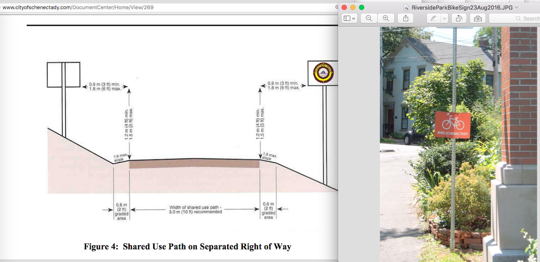Screen dimensions: 540x262
Task: Zoom in on the bike sign photo
Action: pyautogui.click(x=386, y=18)
